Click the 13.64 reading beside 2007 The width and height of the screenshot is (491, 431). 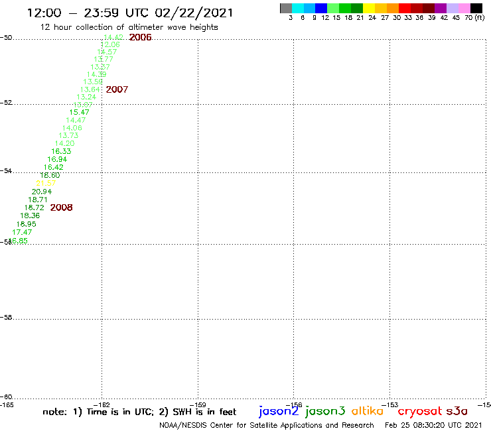point(90,90)
